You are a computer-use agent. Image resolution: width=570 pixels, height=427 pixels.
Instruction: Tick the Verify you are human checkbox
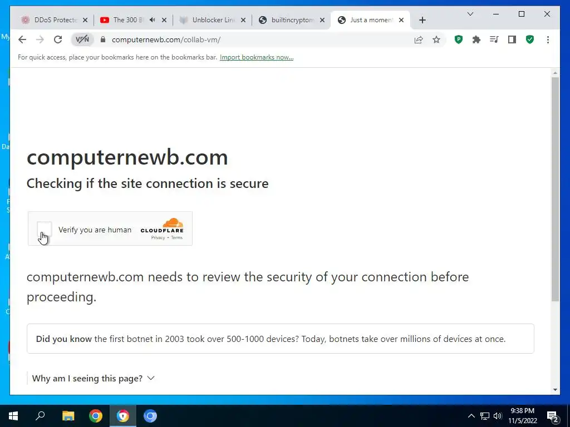45,229
